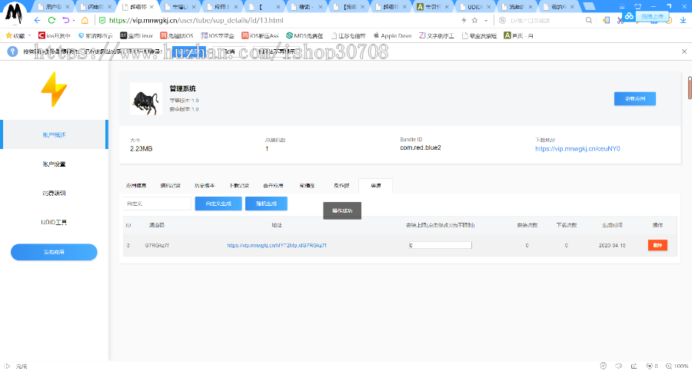The height and width of the screenshot is (371, 692).
Task: Open the Apple Deve... bookmark
Action: (x=392, y=36)
